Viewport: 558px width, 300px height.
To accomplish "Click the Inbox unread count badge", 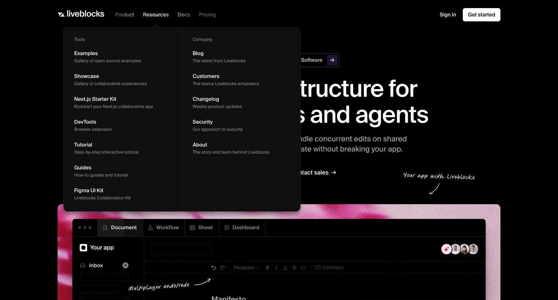I will pyautogui.click(x=125, y=265).
